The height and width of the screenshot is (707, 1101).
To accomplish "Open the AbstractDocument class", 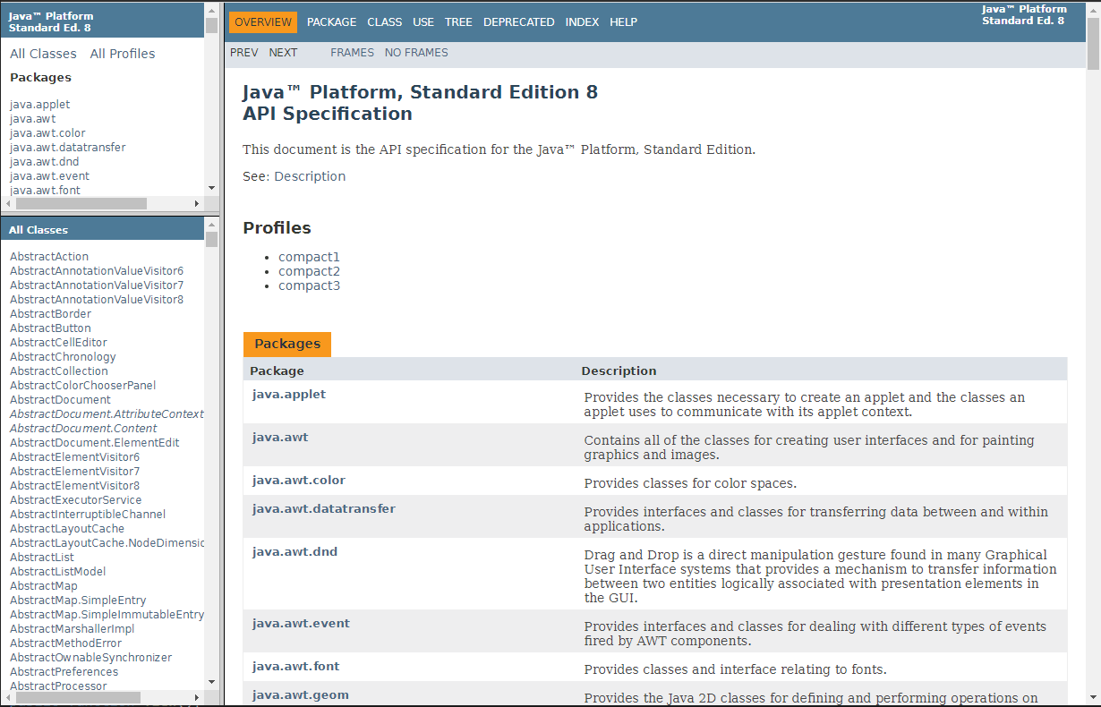I will tap(60, 400).
